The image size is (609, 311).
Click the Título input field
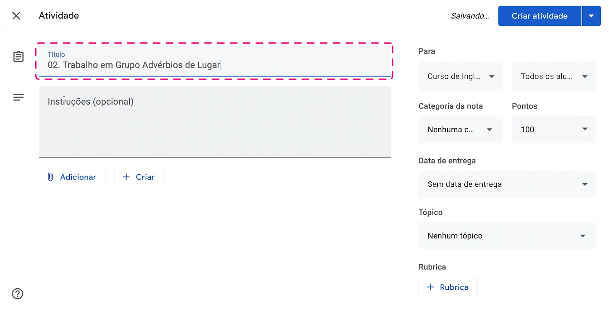(x=215, y=61)
